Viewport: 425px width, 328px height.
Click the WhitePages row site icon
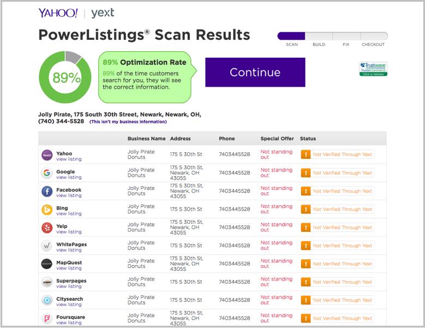pyautogui.click(x=47, y=246)
